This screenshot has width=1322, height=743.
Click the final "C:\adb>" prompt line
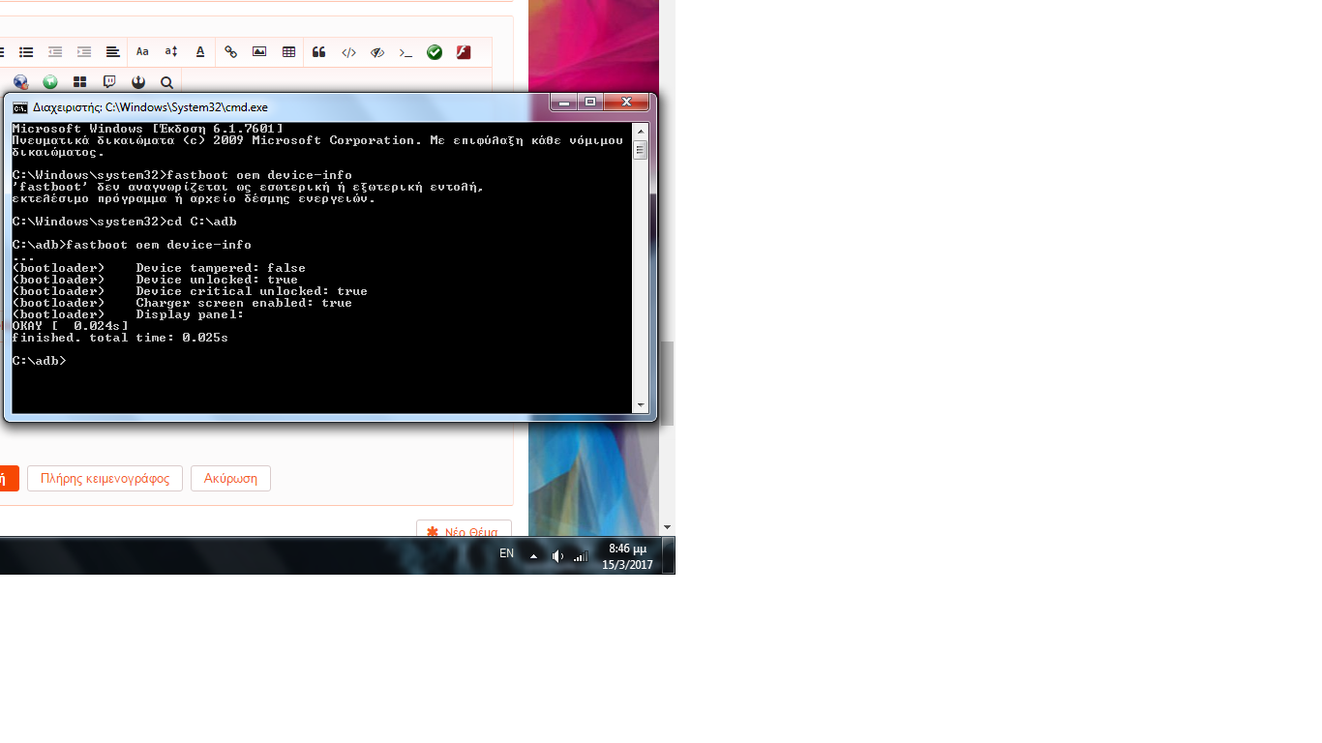point(39,361)
